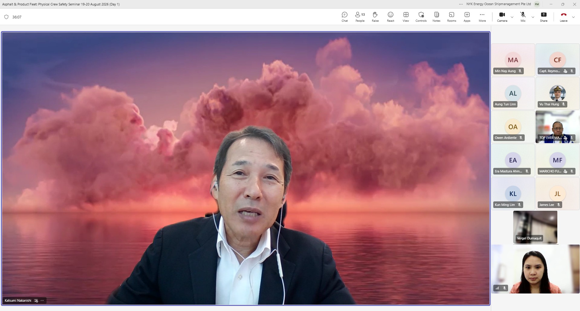The image size is (580, 311).
Task: Expand Camera options dropdown arrow
Action: click(512, 17)
